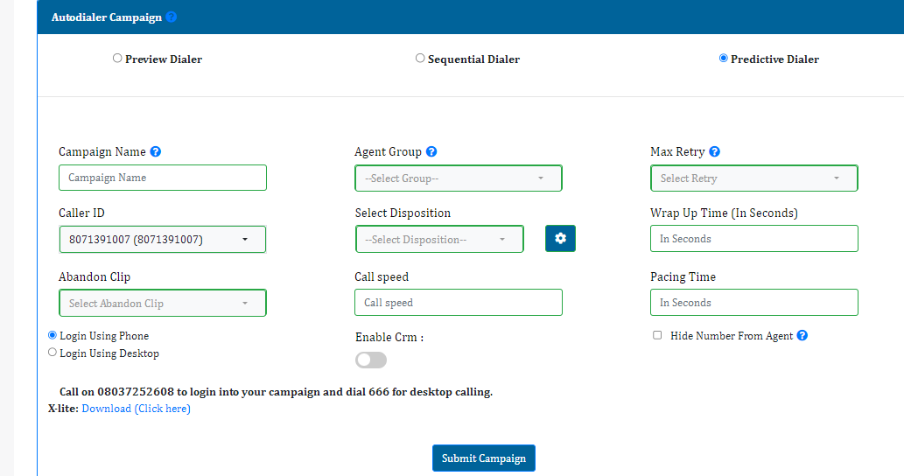Click the Agent Group help icon
904x476 pixels.
point(431,151)
